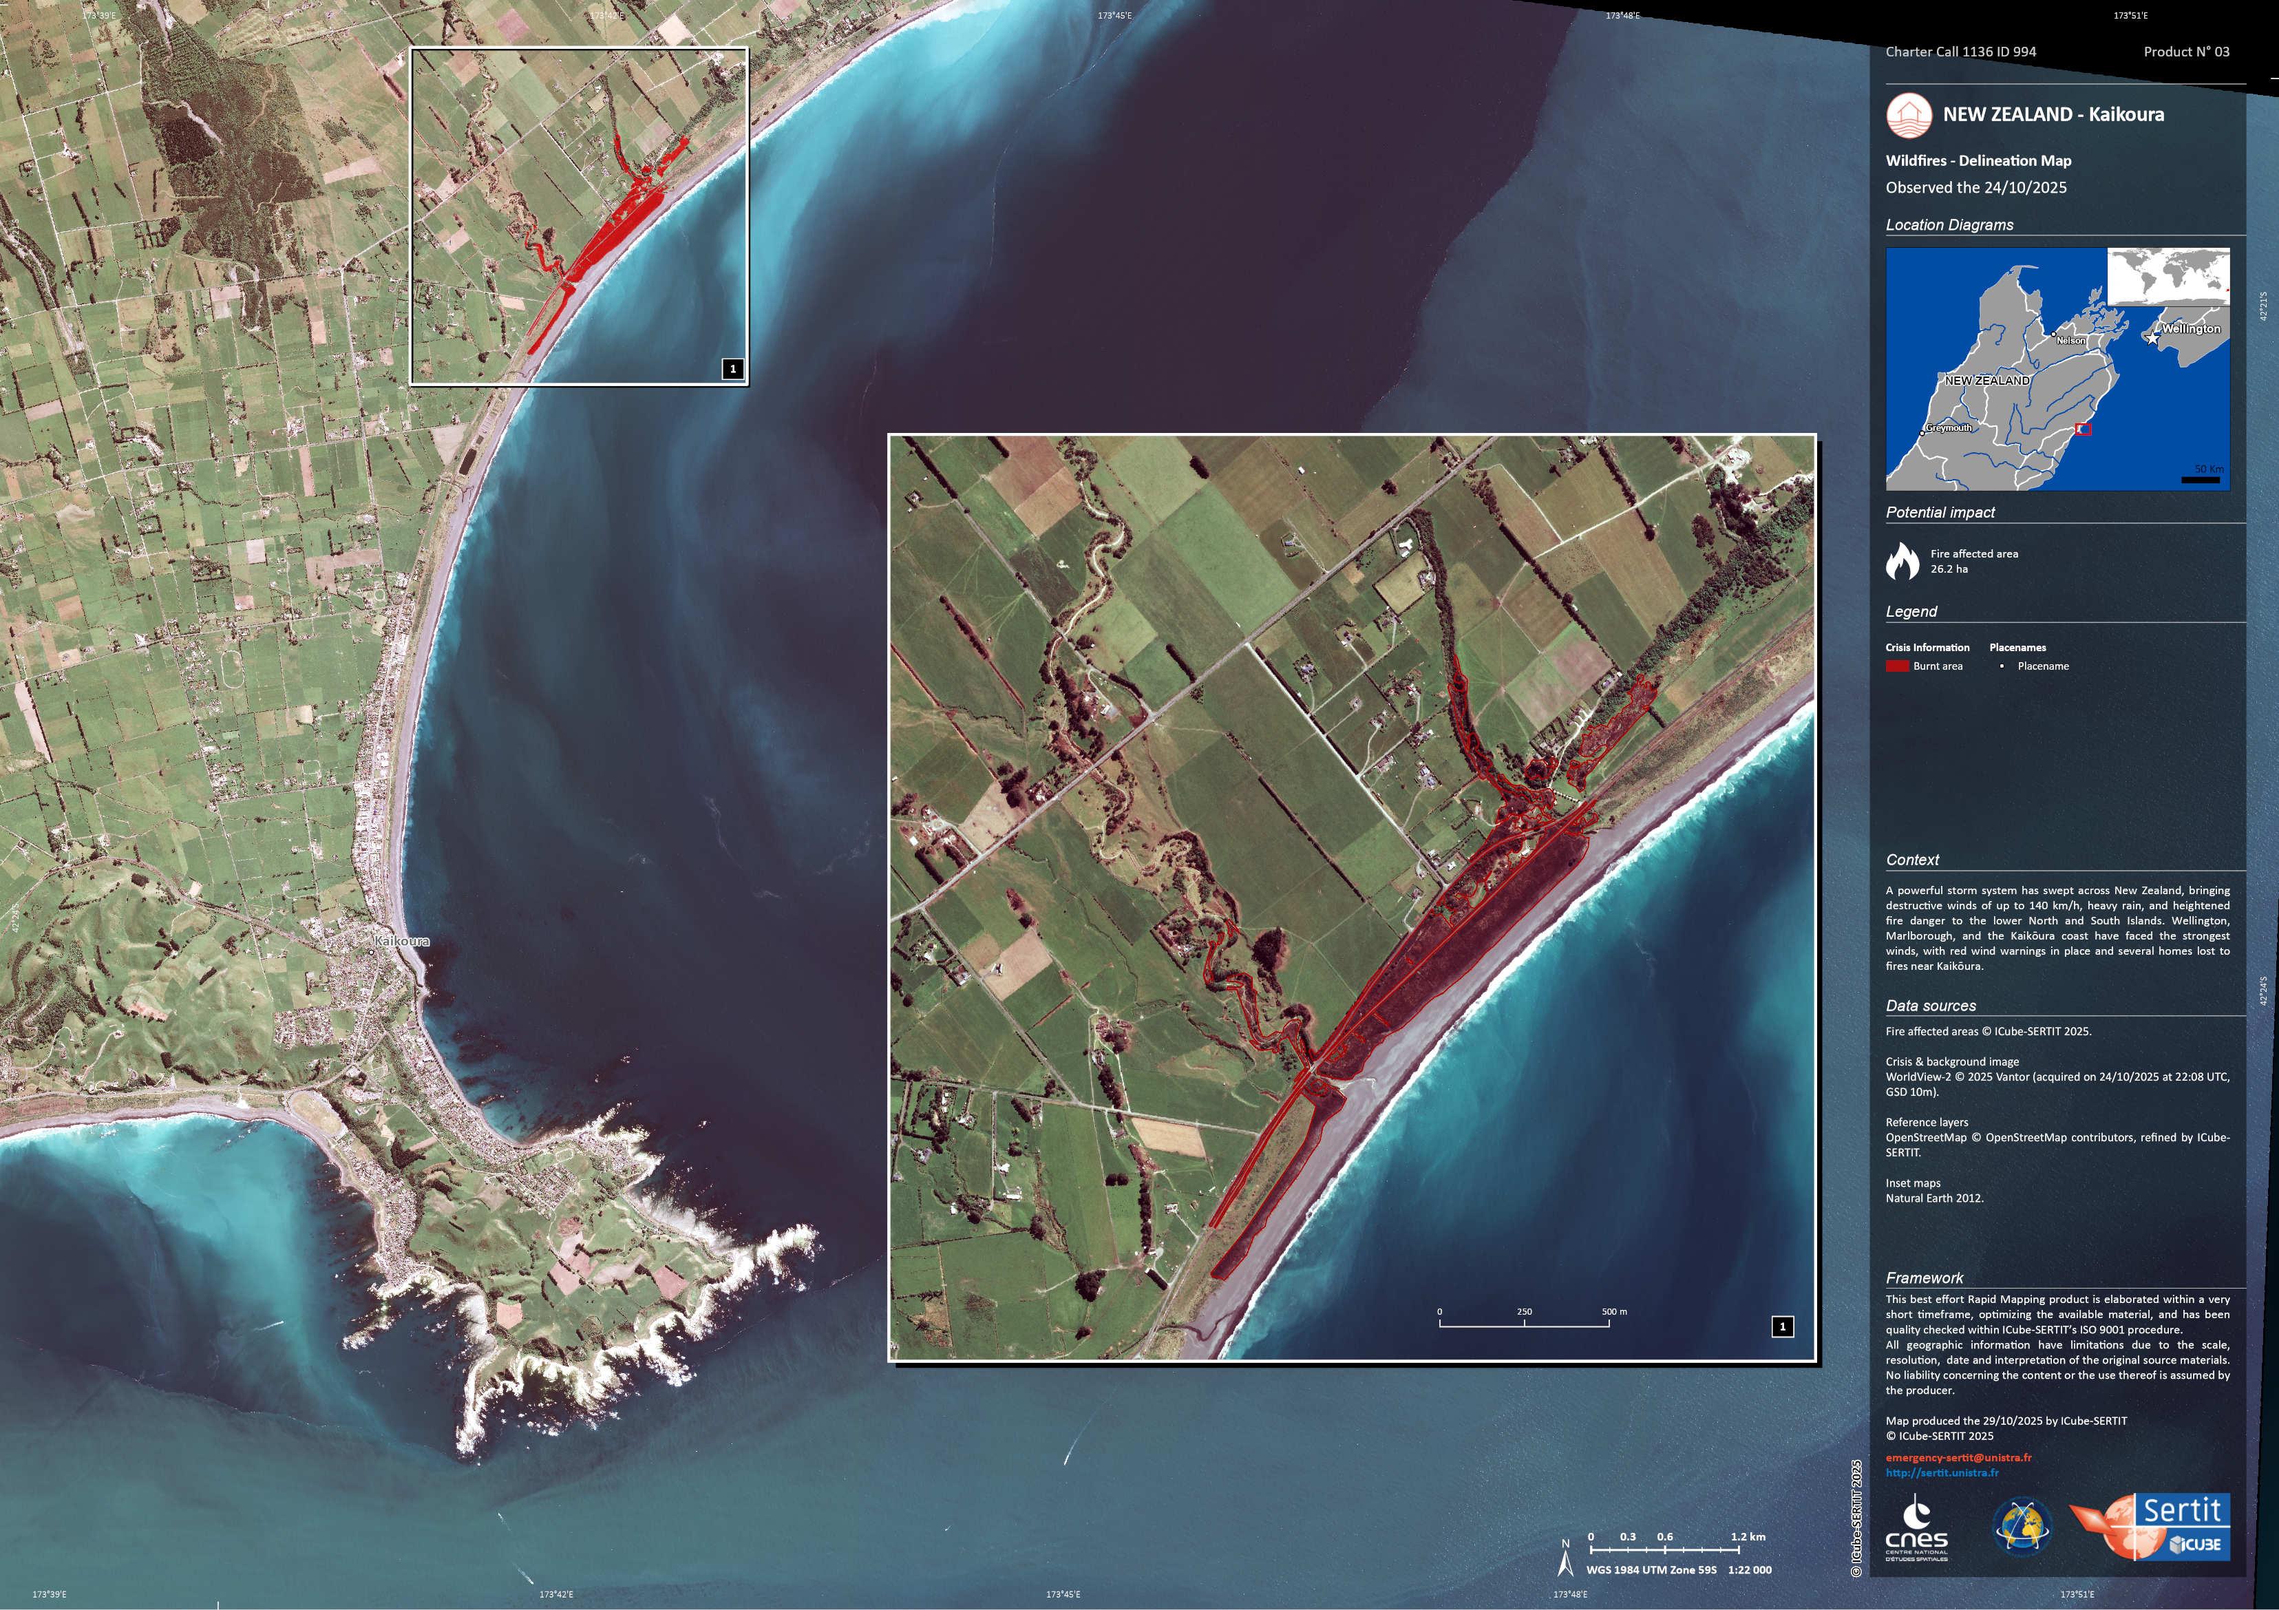Click the NEW ZEALAND - Kaikoura title
The image size is (2279, 1610).
[2053, 114]
